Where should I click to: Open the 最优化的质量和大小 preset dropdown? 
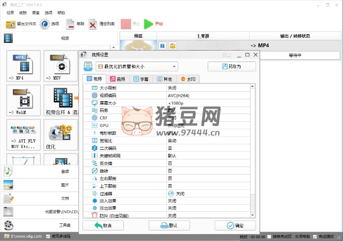(x=137, y=67)
